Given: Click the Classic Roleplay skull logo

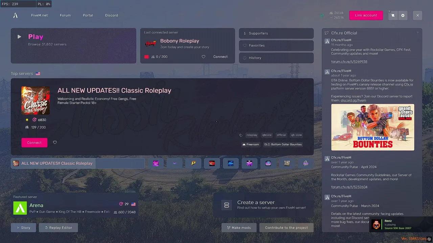Looking at the screenshot, I should (x=36, y=101).
